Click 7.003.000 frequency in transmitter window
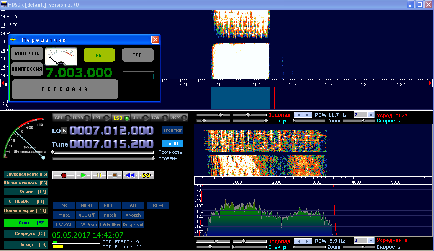This screenshot has width=434, height=251. (79, 73)
